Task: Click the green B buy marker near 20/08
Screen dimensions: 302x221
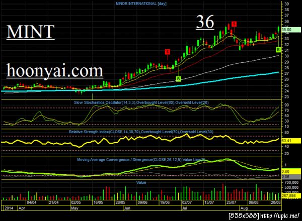Action: [278, 50]
